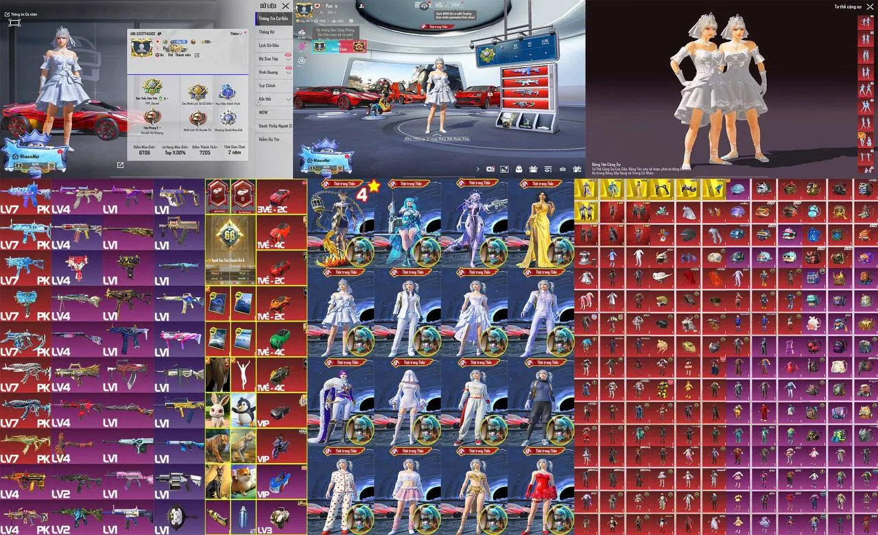
Task: Select the aqua-haired outfit thumbnail
Action: coord(407,224)
